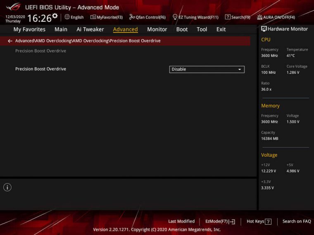Open Hot Keys question mark icon
The image size is (314, 235).
pyautogui.click(x=268, y=222)
